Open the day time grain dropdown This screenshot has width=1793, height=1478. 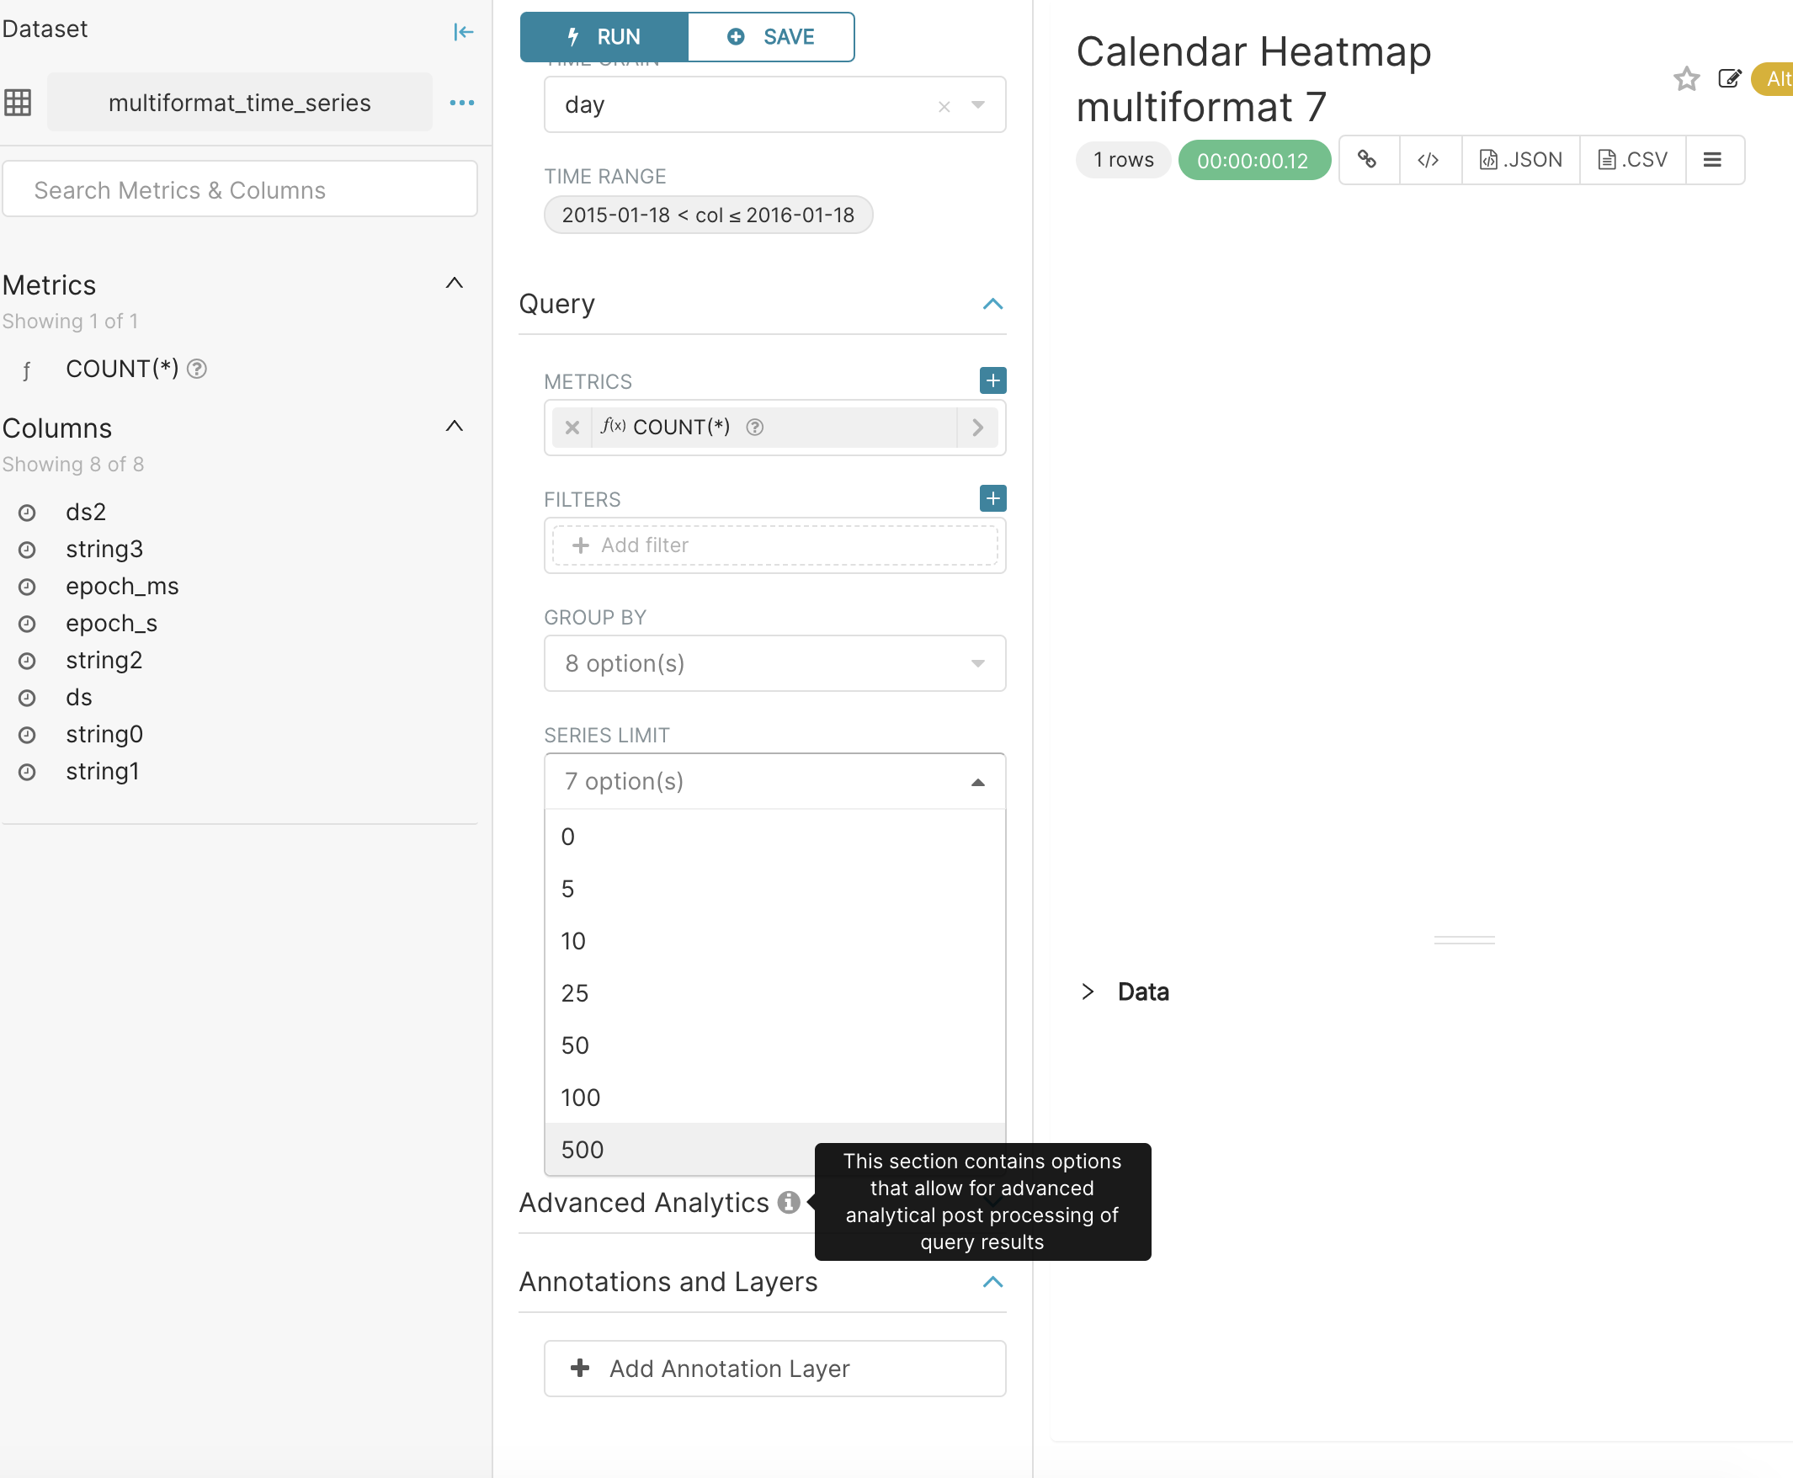(977, 104)
